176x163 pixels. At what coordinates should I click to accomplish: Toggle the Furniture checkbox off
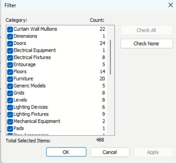(10, 79)
